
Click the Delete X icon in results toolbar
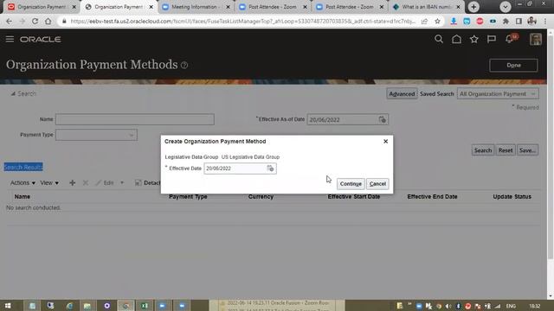pyautogui.click(x=86, y=182)
